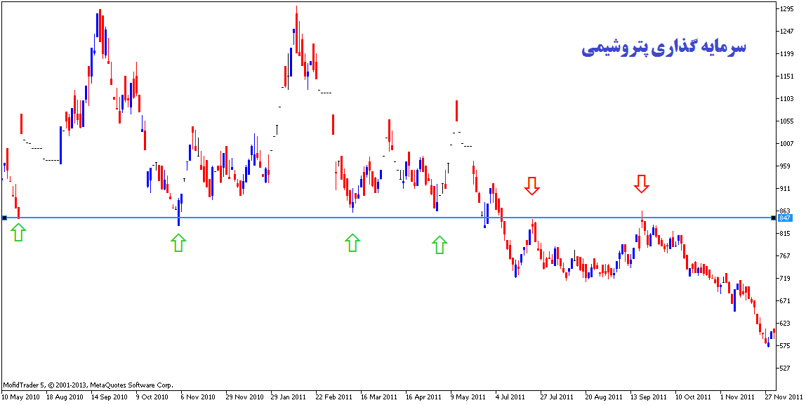Click right anchor point of blue horizontal line

click(x=774, y=218)
